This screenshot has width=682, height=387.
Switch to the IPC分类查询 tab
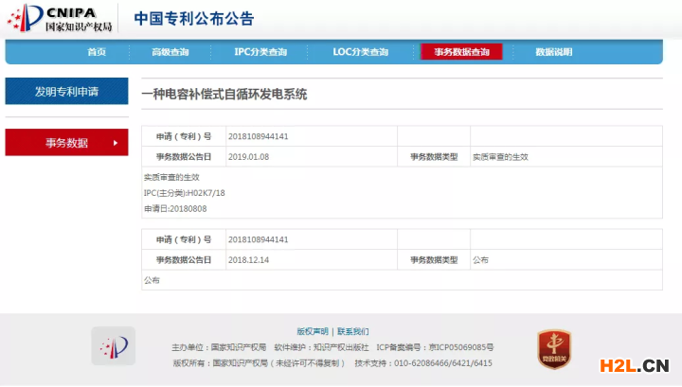[260, 52]
